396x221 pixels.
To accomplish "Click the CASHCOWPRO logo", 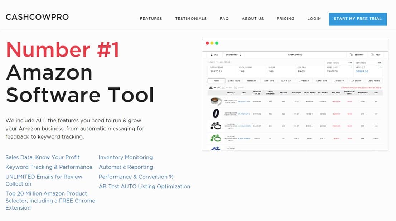I will click(37, 17).
